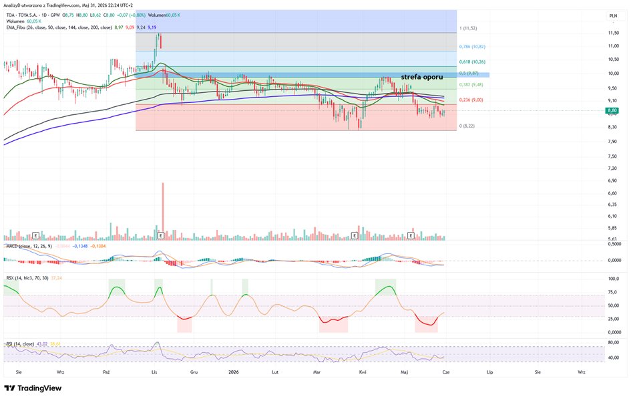This screenshot has height=399, width=631.
Task: Click the tall November volume spike bar
Action: click(163, 211)
